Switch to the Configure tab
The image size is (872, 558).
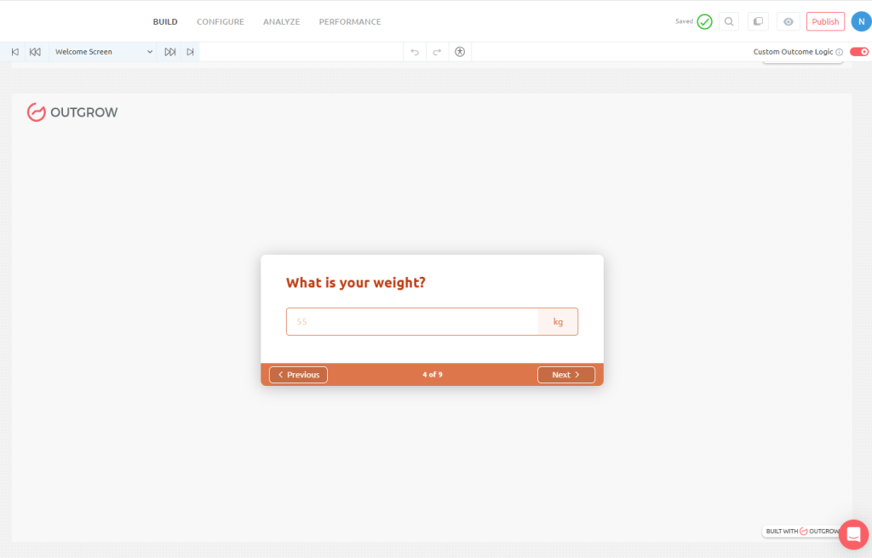220,21
